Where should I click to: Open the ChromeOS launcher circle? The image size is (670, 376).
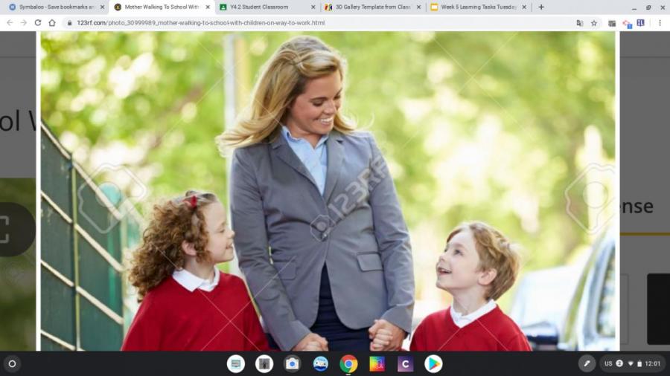12,363
